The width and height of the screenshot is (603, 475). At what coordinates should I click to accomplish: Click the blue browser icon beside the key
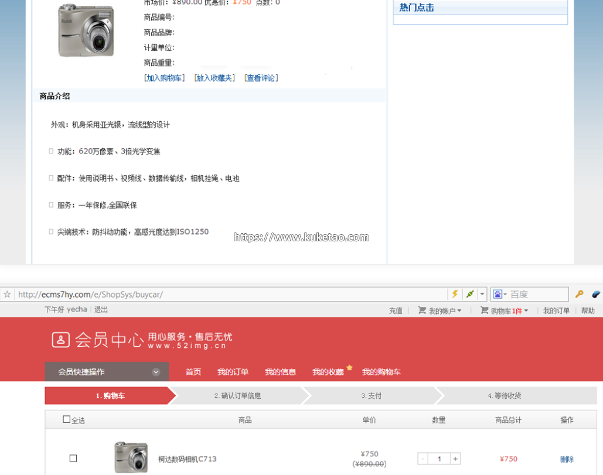pos(596,295)
